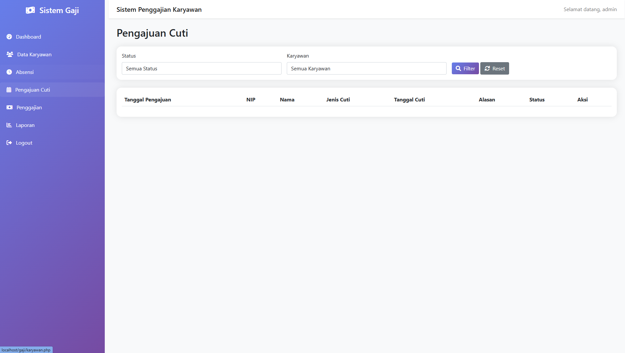Image resolution: width=625 pixels, height=353 pixels.
Task: Click the Tanggal Pengajuan column header
Action: tap(148, 100)
